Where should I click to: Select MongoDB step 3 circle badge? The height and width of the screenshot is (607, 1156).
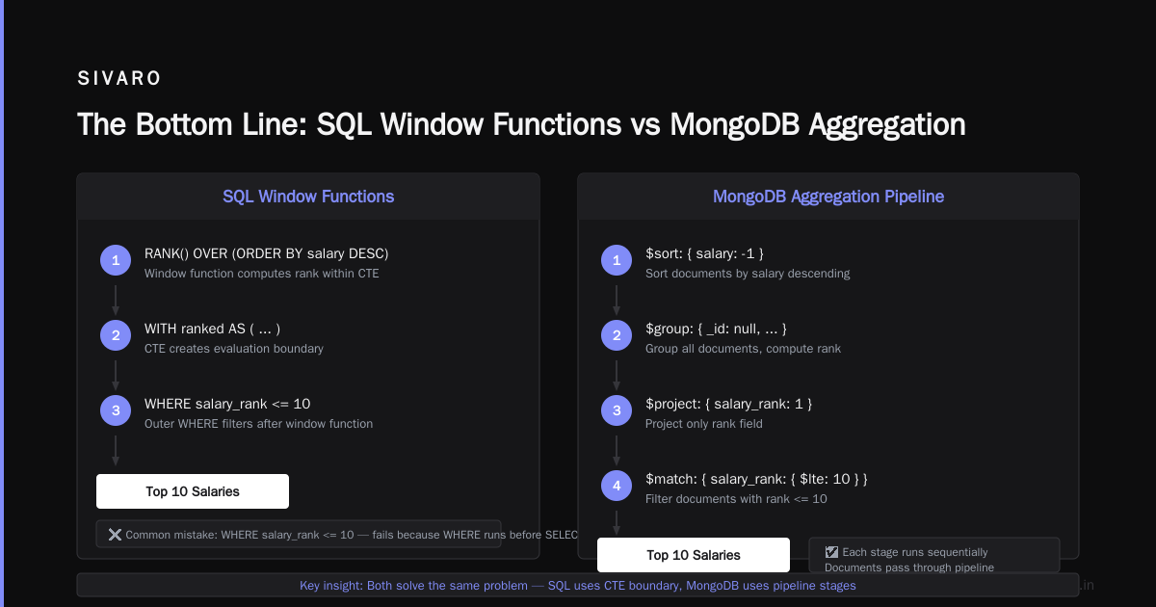click(x=617, y=410)
